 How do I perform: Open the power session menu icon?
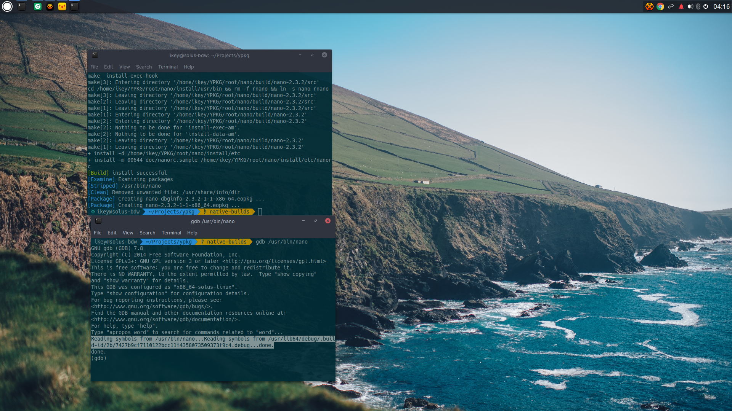pos(706,6)
